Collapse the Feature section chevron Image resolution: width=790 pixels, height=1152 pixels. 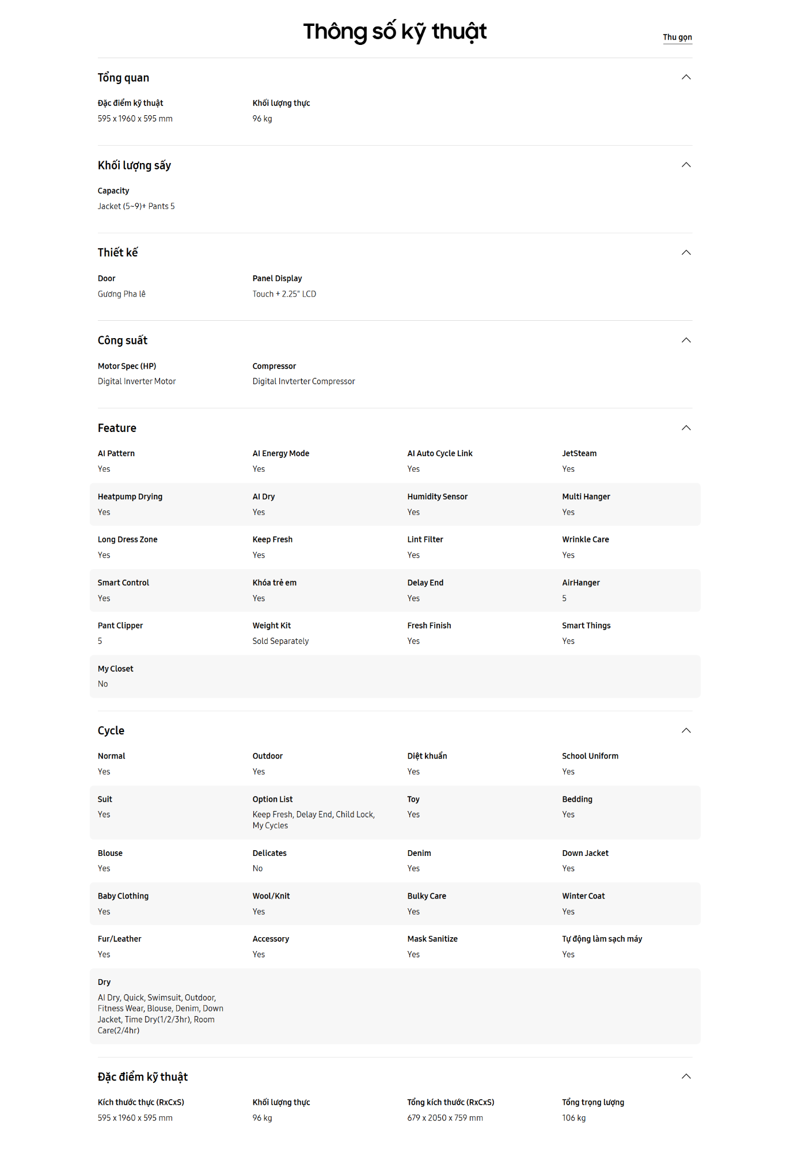(686, 427)
